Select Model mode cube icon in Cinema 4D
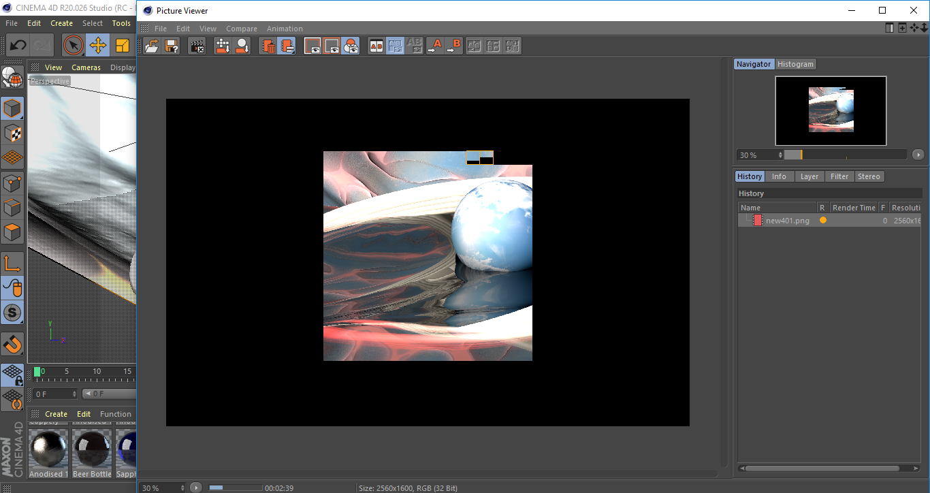This screenshot has height=493, width=930. pyautogui.click(x=12, y=108)
